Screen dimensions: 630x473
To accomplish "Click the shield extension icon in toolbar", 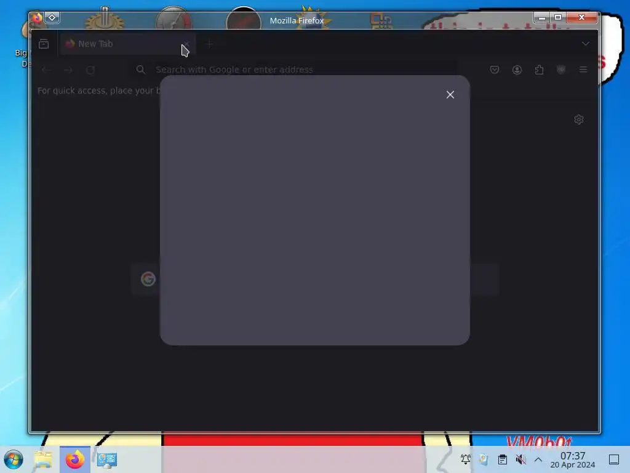I will click(x=561, y=70).
